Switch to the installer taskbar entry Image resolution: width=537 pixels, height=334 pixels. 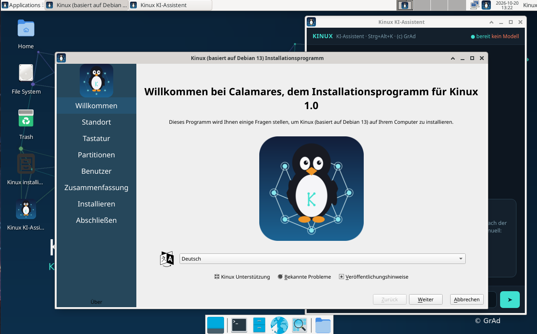click(86, 5)
